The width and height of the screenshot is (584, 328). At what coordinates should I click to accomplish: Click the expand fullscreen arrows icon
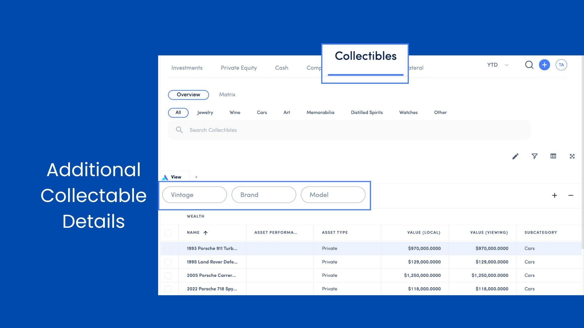[572, 156]
